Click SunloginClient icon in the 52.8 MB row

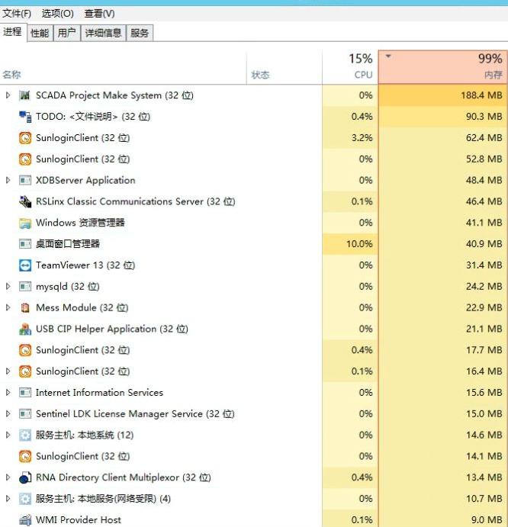click(x=25, y=159)
